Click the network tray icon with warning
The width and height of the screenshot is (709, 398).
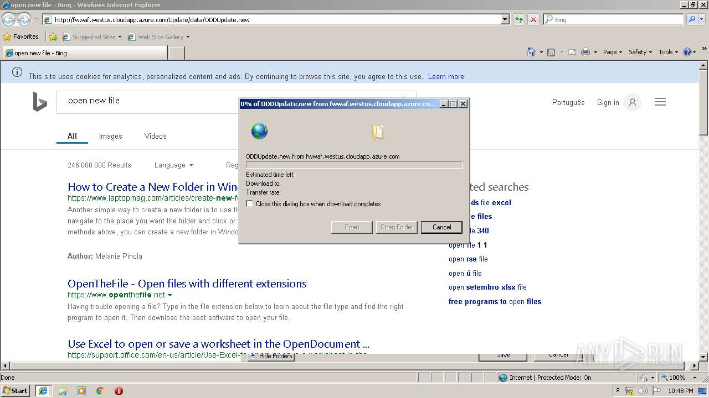(630, 391)
